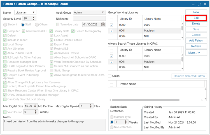The width and height of the screenshot is (210, 135).
Task: Click the Valid Period years stepper
Action: 36,112
